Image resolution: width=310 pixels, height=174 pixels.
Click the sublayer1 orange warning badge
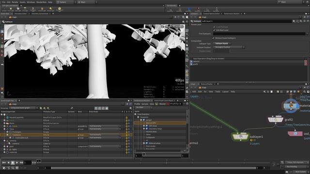(251, 140)
